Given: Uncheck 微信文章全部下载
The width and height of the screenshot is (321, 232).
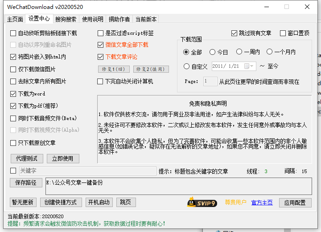Looking at the screenshot, I should click(x=100, y=45).
